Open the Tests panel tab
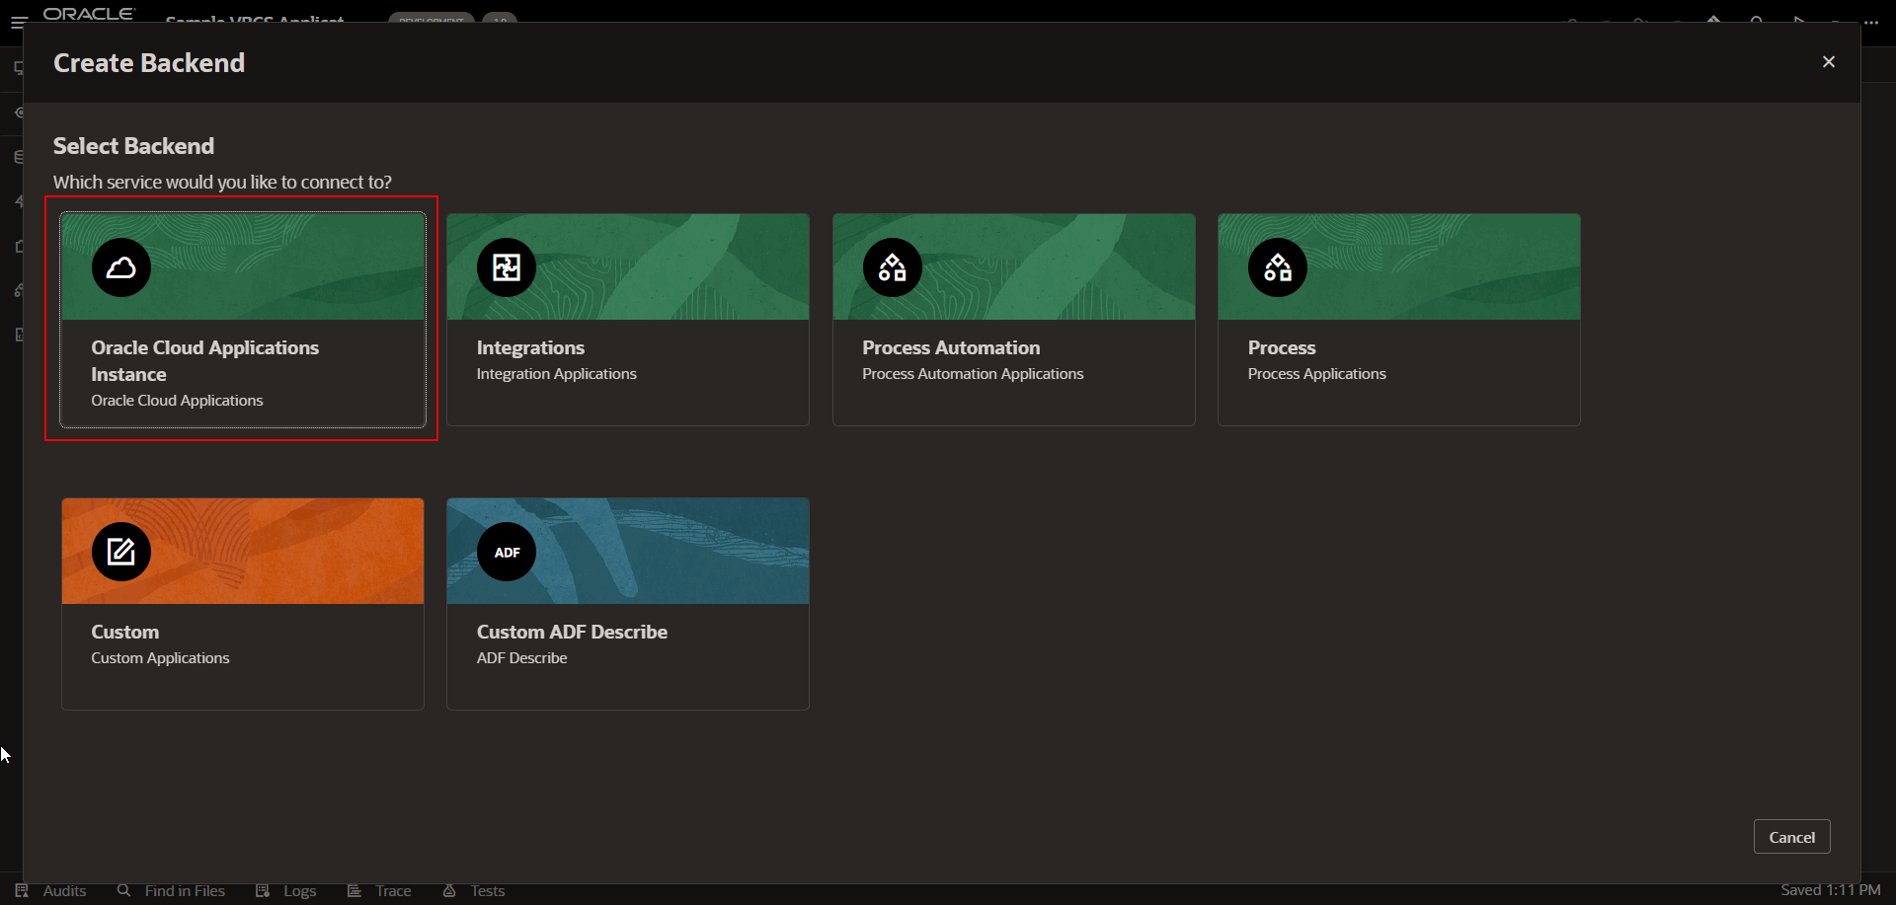1896x905 pixels. [x=474, y=890]
